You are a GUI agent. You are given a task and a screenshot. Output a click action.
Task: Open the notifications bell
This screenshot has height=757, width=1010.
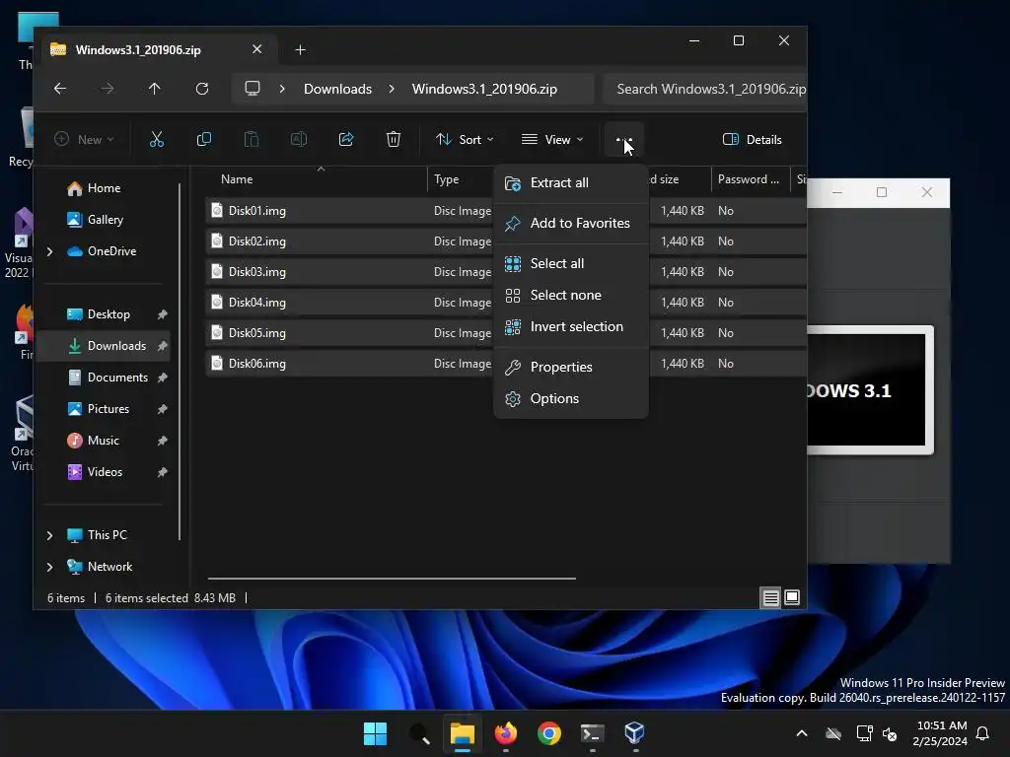(x=983, y=733)
